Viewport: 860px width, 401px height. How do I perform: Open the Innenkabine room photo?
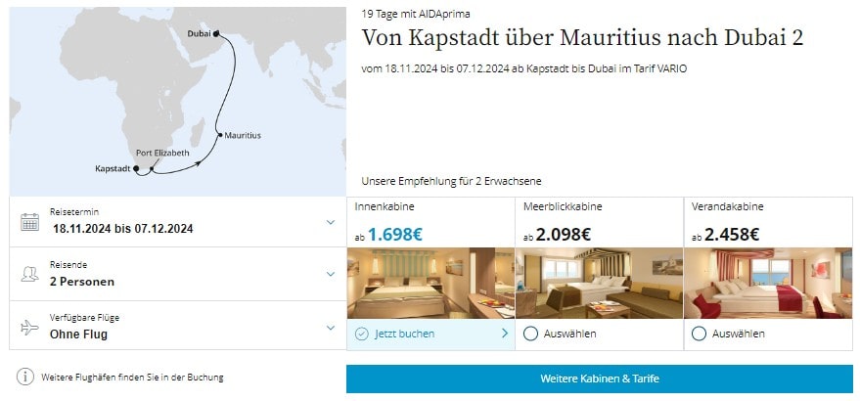pos(430,284)
